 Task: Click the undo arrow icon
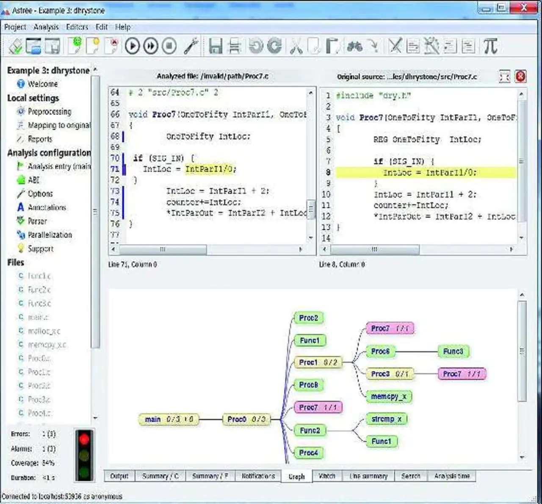click(255, 46)
